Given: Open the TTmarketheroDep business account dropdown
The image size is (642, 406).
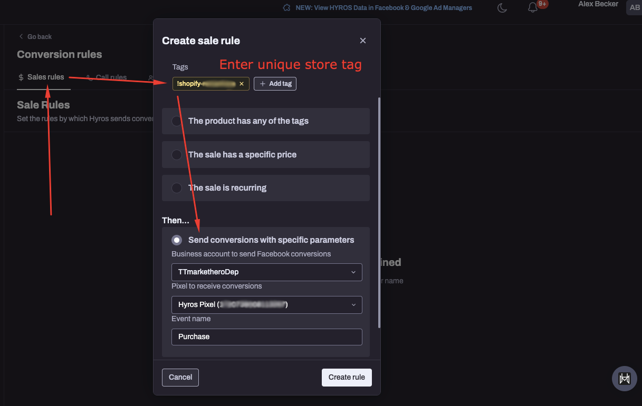Looking at the screenshot, I should pyautogui.click(x=266, y=272).
